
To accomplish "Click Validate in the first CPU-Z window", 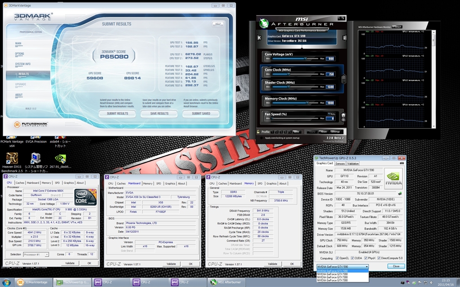I will (x=70, y=263).
